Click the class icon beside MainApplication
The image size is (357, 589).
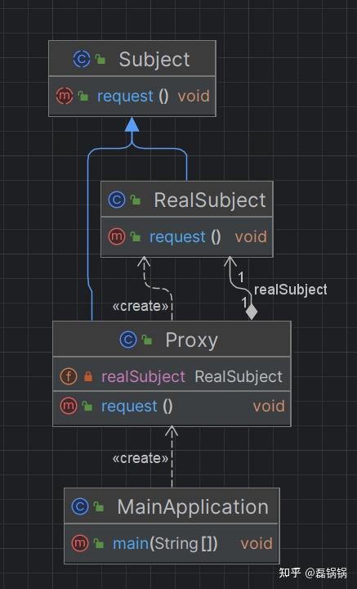[80, 506]
